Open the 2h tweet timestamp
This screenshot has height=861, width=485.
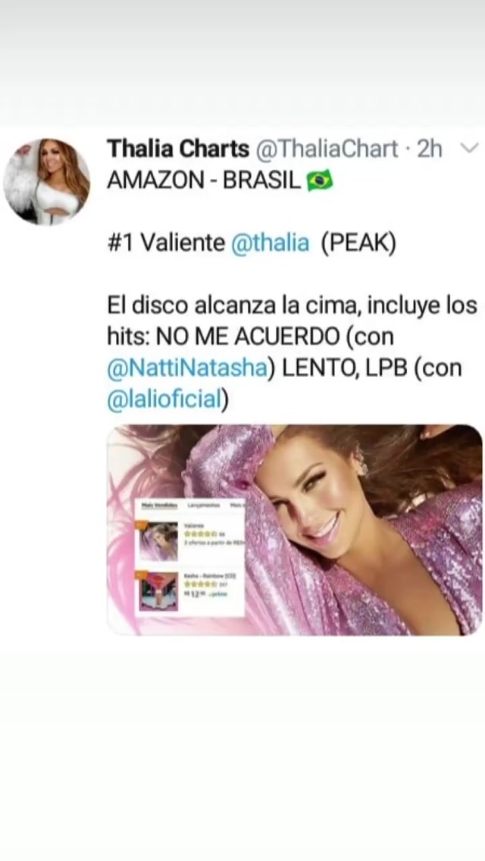tap(430, 149)
